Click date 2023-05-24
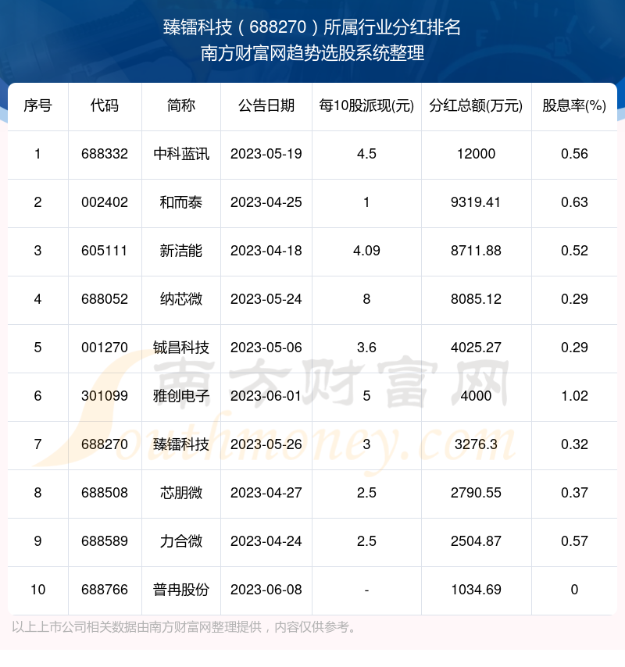625x667 pixels. (x=266, y=299)
